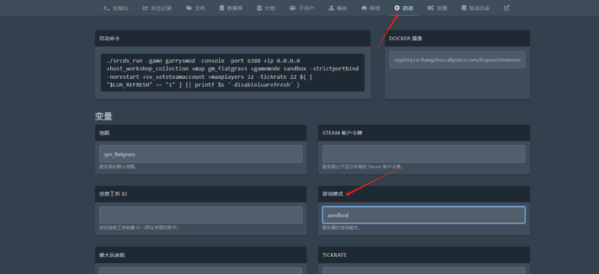
Task: Click the users icon for 子用户
Action: [x=293, y=8]
